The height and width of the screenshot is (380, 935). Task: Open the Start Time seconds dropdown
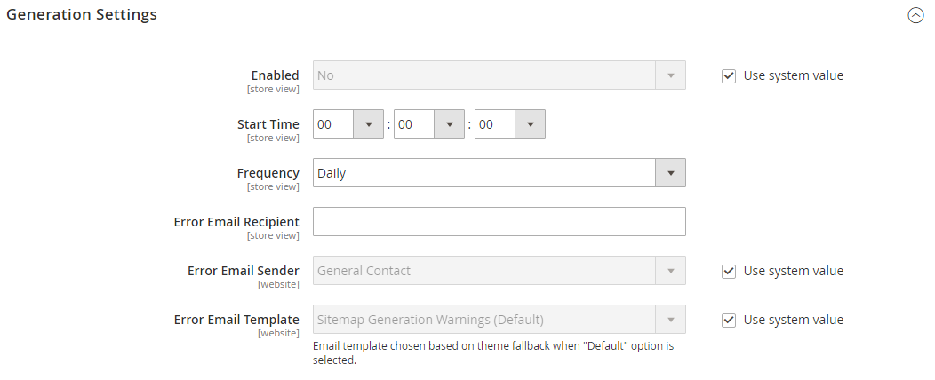(509, 124)
